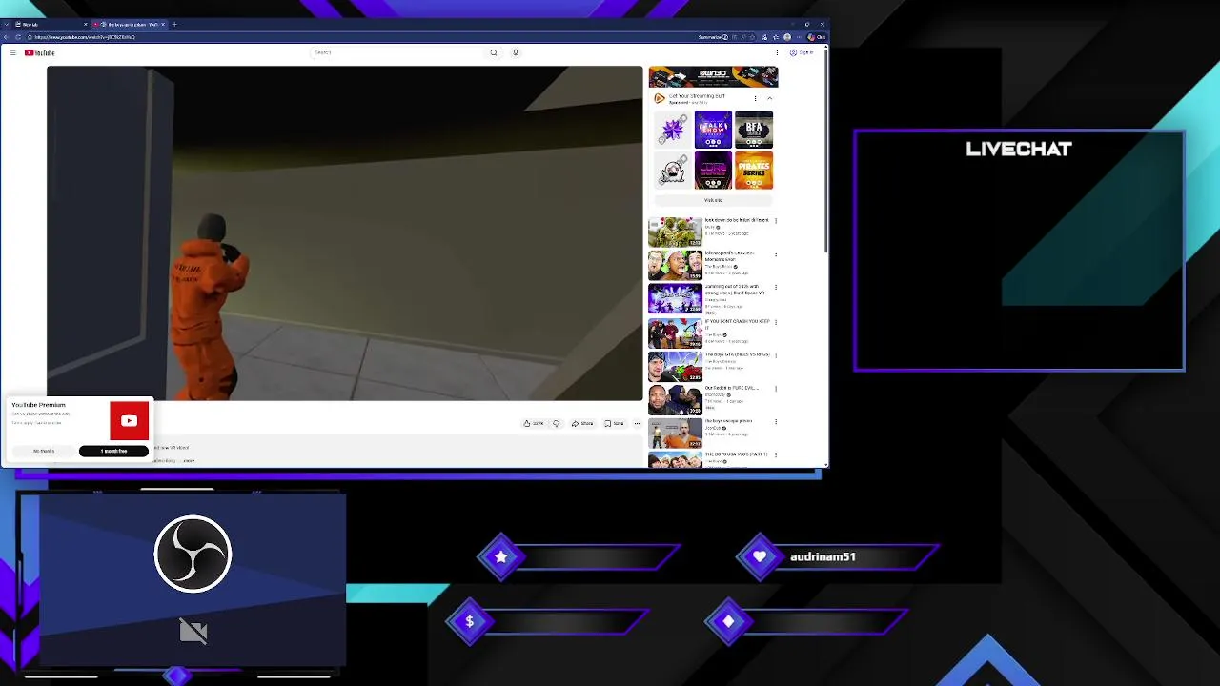Click the 1 month free button
Screen dimensions: 1220x686
(x=113, y=451)
